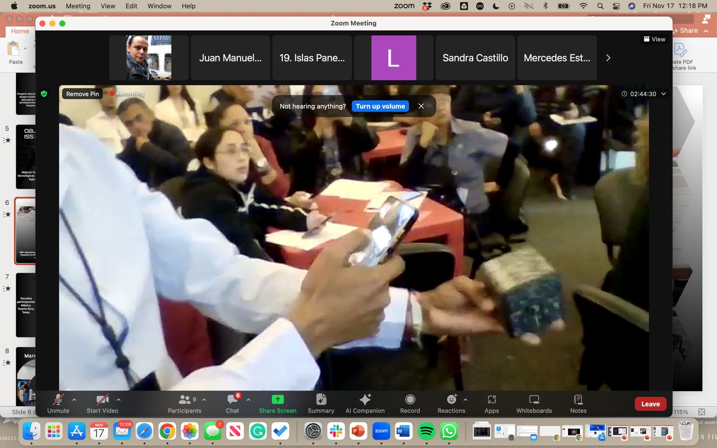Unmute the microphone
Image resolution: width=717 pixels, height=448 pixels.
58,400
